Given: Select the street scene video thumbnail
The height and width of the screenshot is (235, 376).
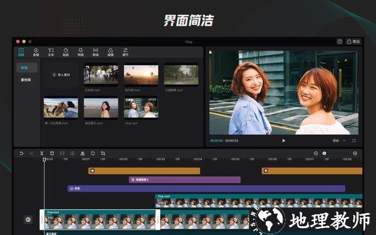Looking at the screenshot, I should point(101,75).
